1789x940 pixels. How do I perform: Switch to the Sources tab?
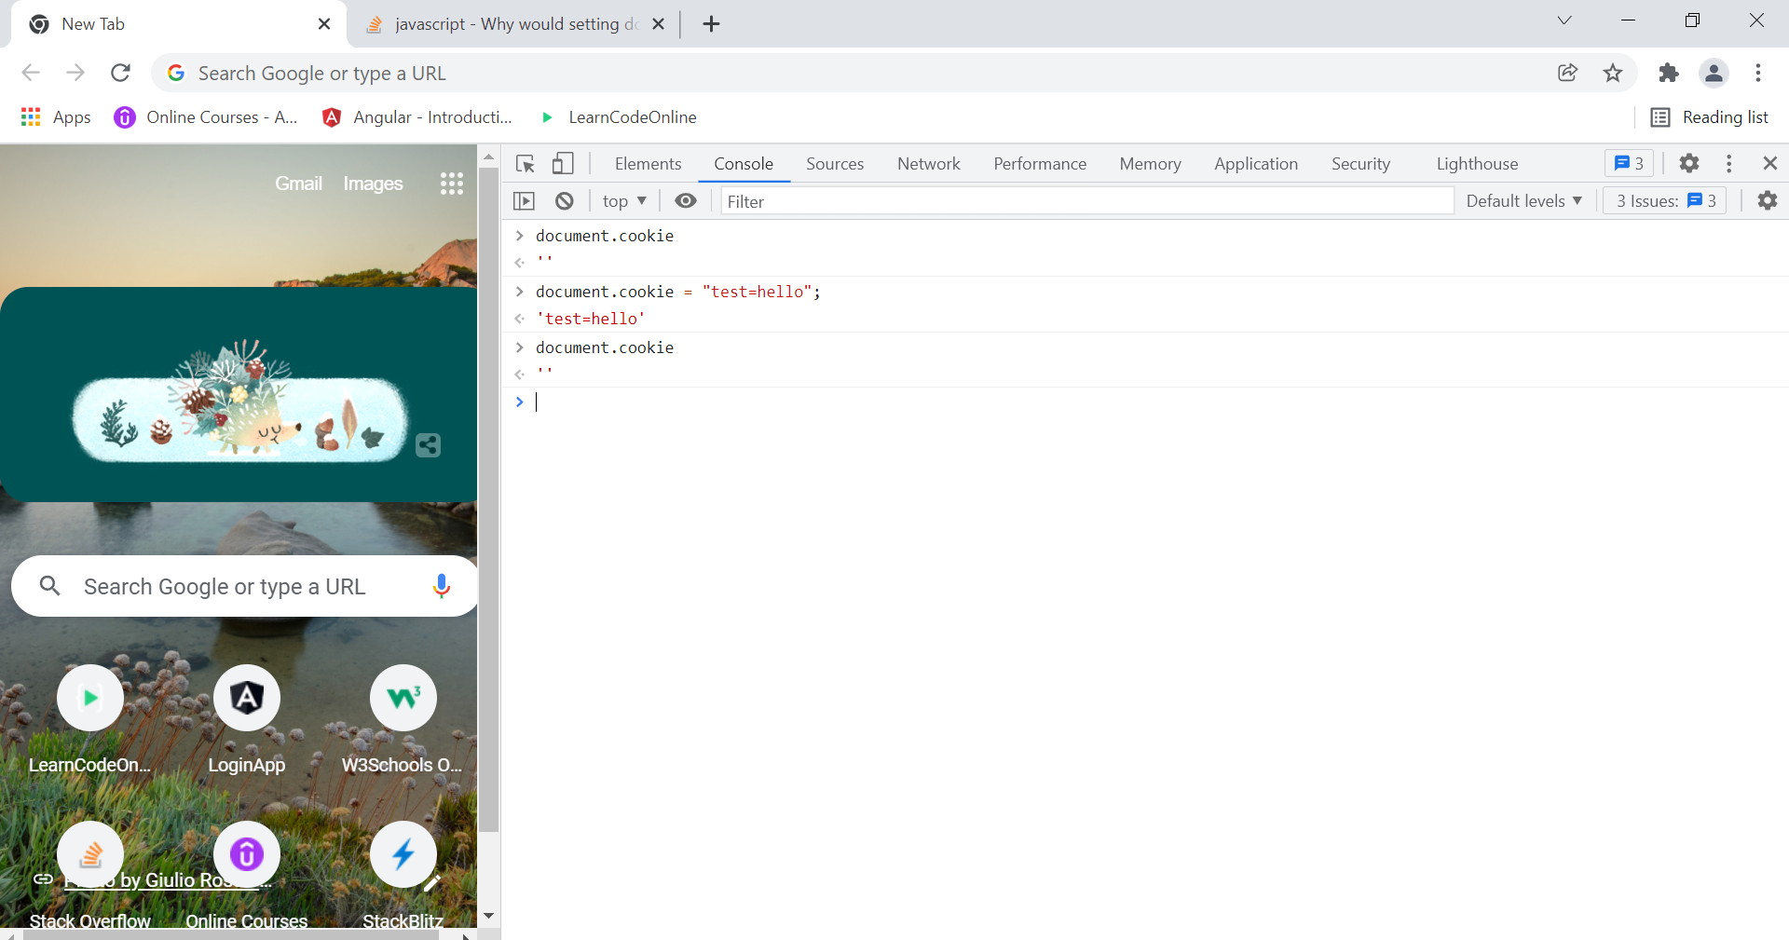(835, 164)
